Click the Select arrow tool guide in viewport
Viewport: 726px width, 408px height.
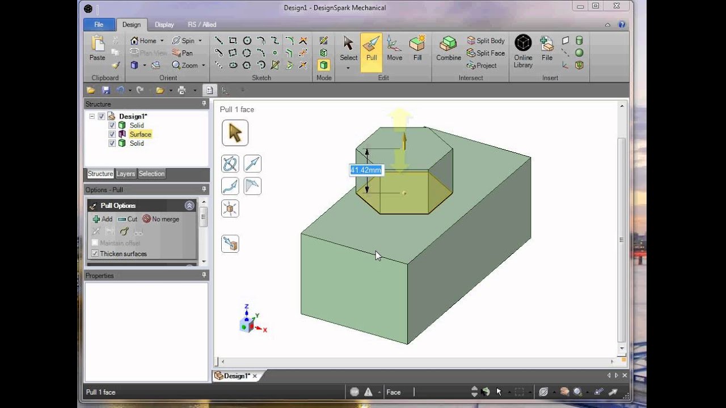pyautogui.click(x=235, y=133)
